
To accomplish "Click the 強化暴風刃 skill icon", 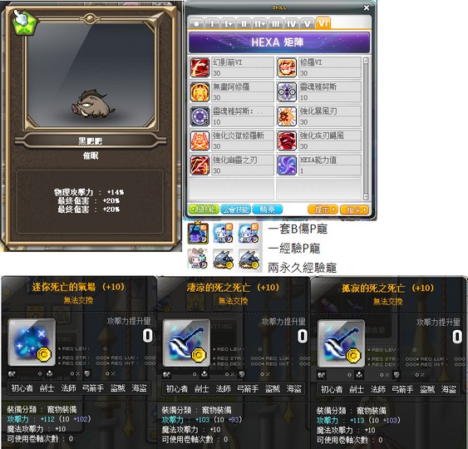I will tap(287, 116).
